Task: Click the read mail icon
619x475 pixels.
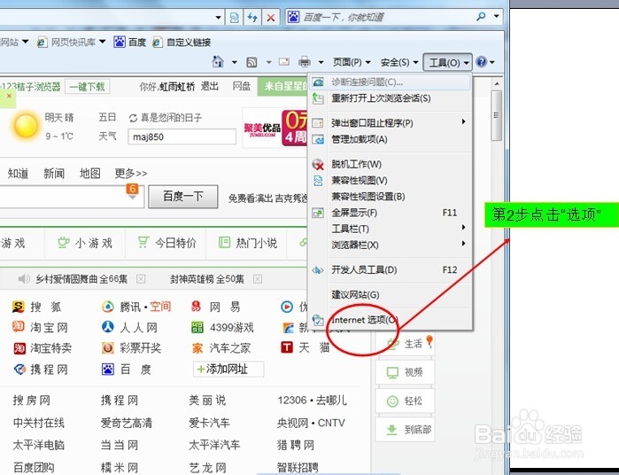Action: click(x=284, y=62)
